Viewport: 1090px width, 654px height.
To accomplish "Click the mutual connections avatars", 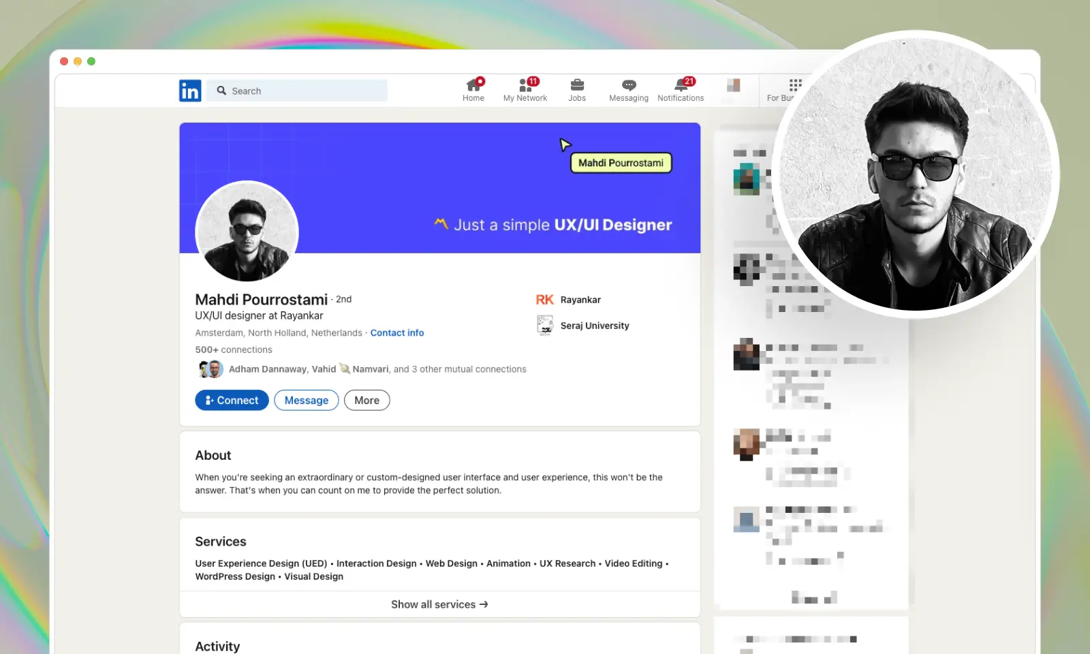I will 211,369.
